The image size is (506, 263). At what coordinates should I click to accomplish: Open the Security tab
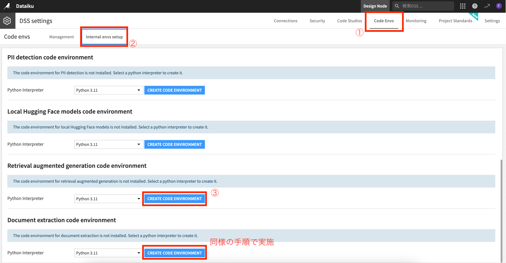pyautogui.click(x=317, y=21)
